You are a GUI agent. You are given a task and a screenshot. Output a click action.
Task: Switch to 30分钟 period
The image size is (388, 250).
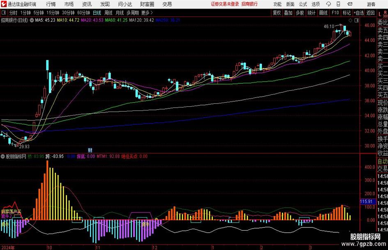click(68, 13)
